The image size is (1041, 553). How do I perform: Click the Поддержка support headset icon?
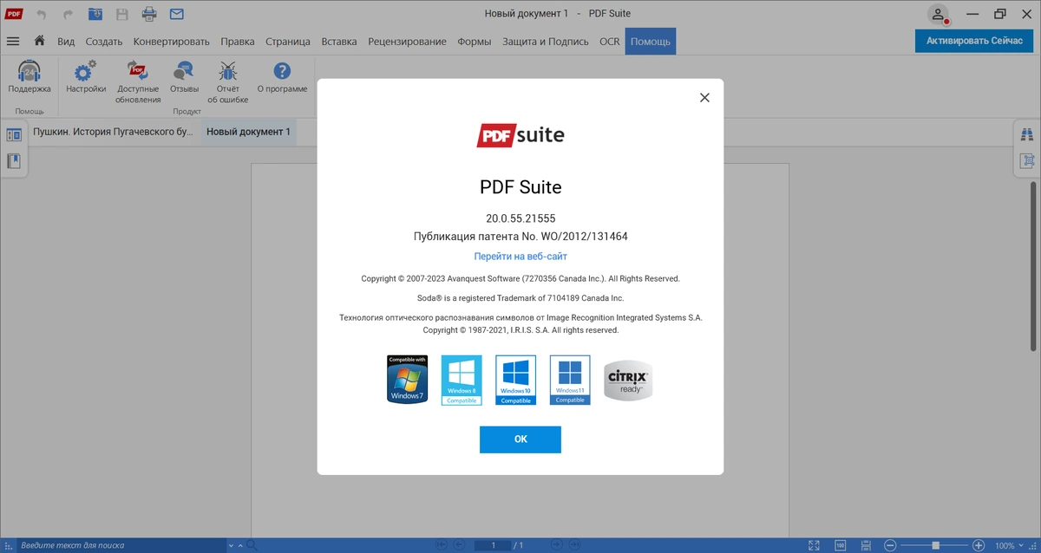coord(29,72)
